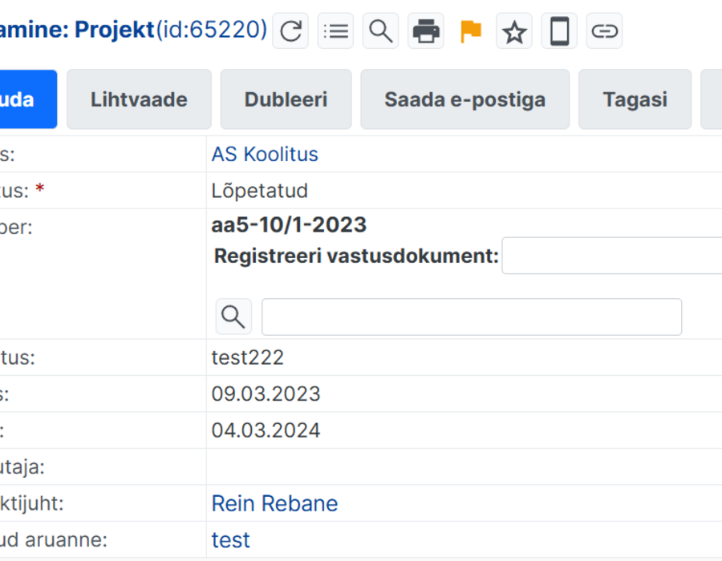Click the value test222
Image resolution: width=722 pixels, height=561 pixels.
(x=248, y=357)
